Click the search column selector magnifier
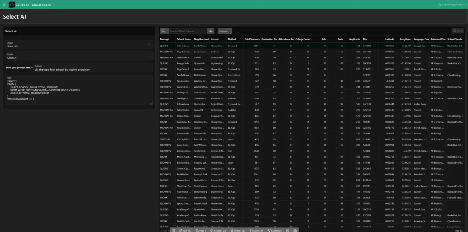 (x=164, y=31)
